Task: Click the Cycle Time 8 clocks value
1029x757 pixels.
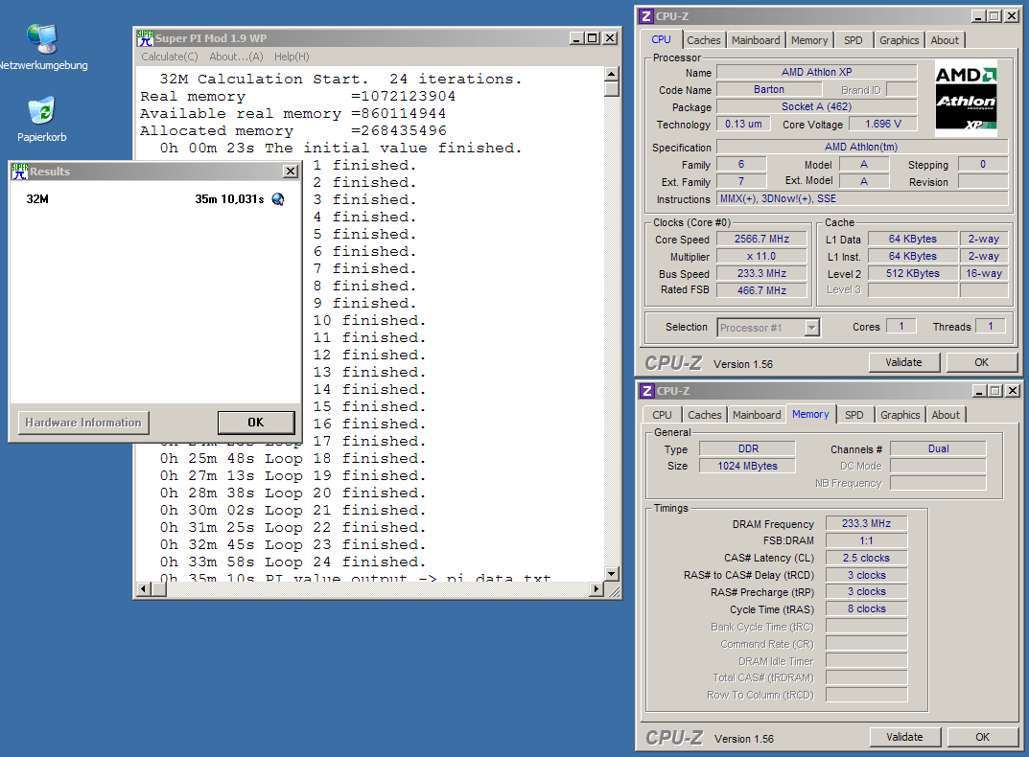Action: click(866, 608)
